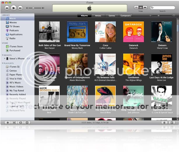Skip to the next track
Screen dimensions: 179x152
[20, 8]
